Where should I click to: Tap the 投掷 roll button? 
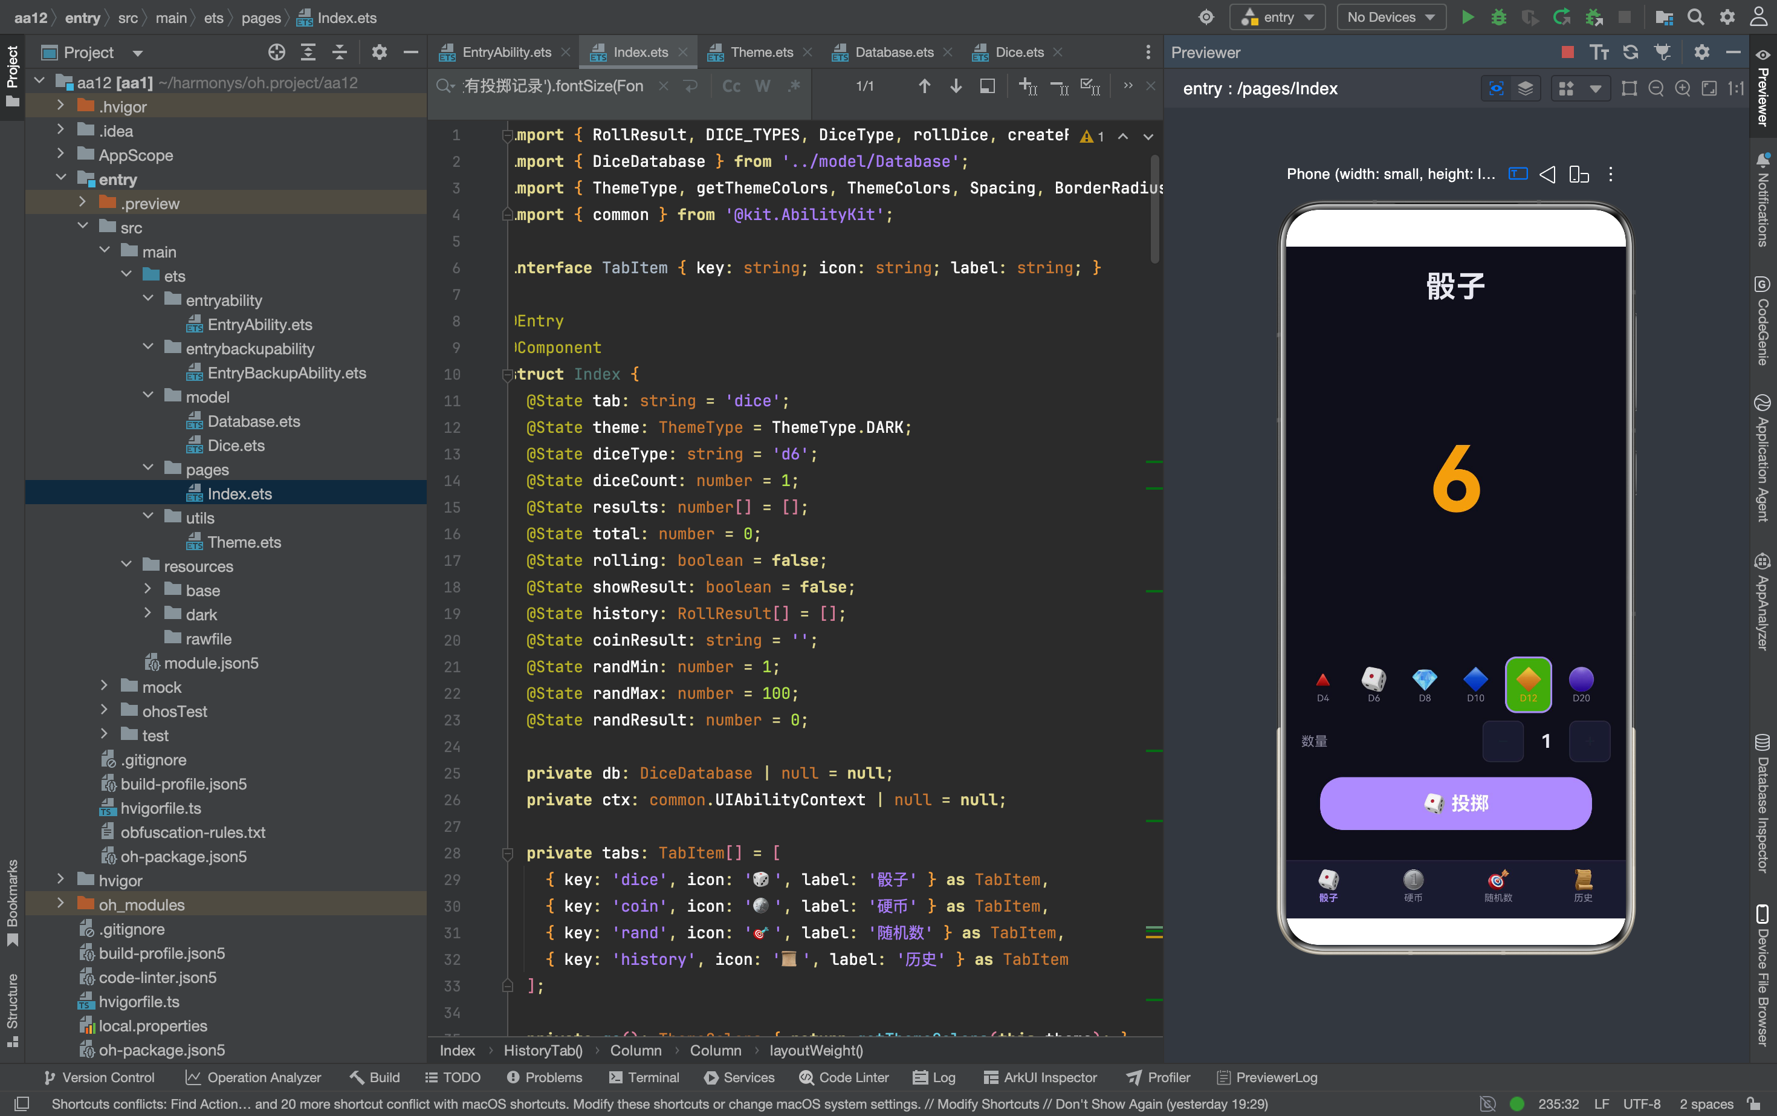point(1455,804)
